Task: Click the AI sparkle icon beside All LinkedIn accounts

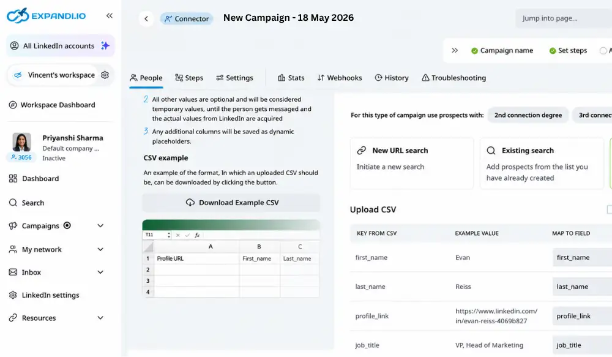Action: point(105,46)
